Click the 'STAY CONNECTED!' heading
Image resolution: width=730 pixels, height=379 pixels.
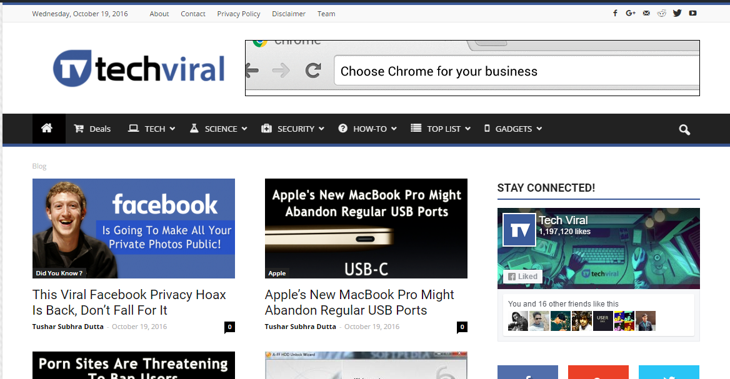[546, 188]
